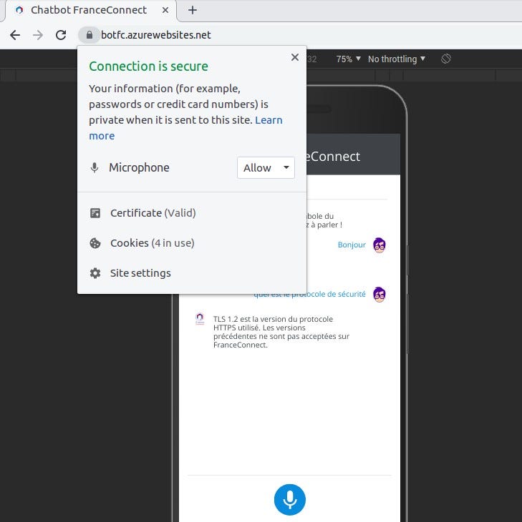Click the padlock icon in the address bar
Viewport: 522px width, 522px height.
[x=89, y=35]
